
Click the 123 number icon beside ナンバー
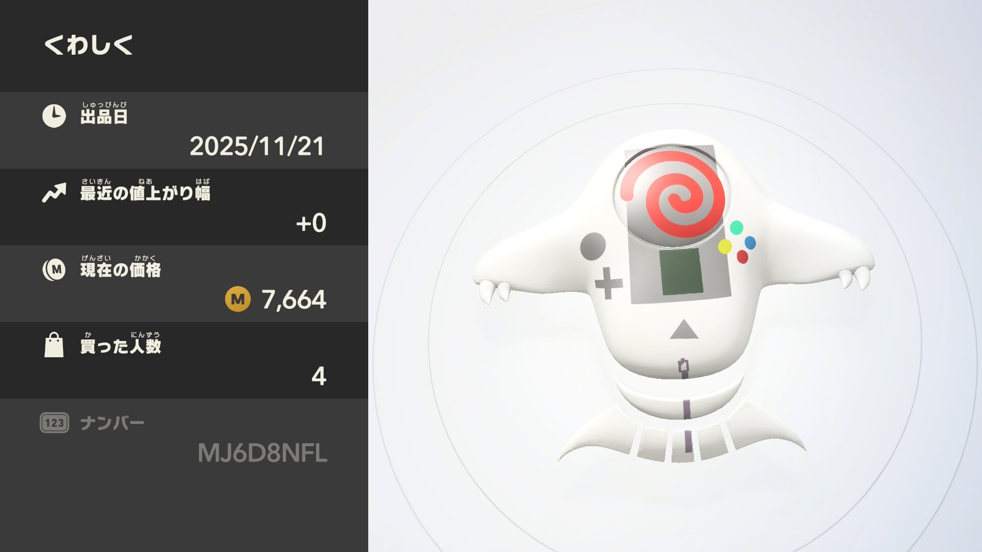tap(54, 423)
